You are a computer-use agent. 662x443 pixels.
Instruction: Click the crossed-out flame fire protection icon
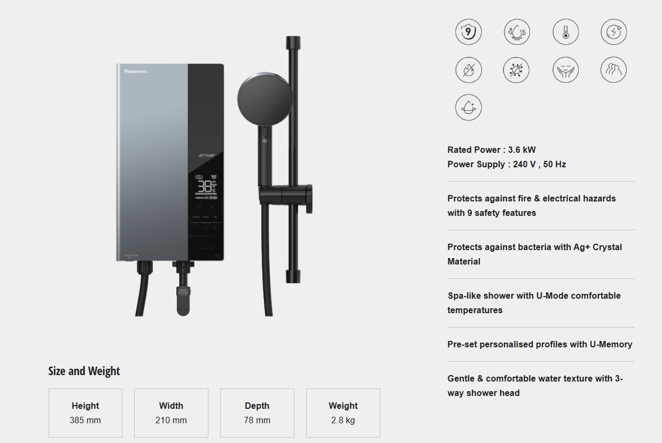point(469,69)
